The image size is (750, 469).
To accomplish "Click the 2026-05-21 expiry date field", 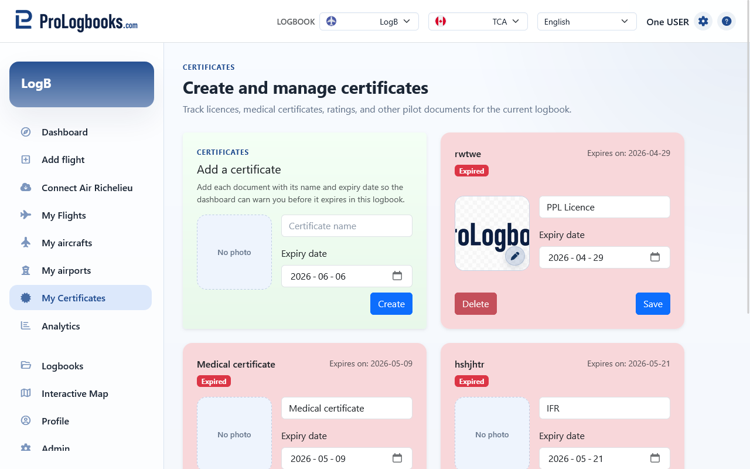I will [605, 458].
